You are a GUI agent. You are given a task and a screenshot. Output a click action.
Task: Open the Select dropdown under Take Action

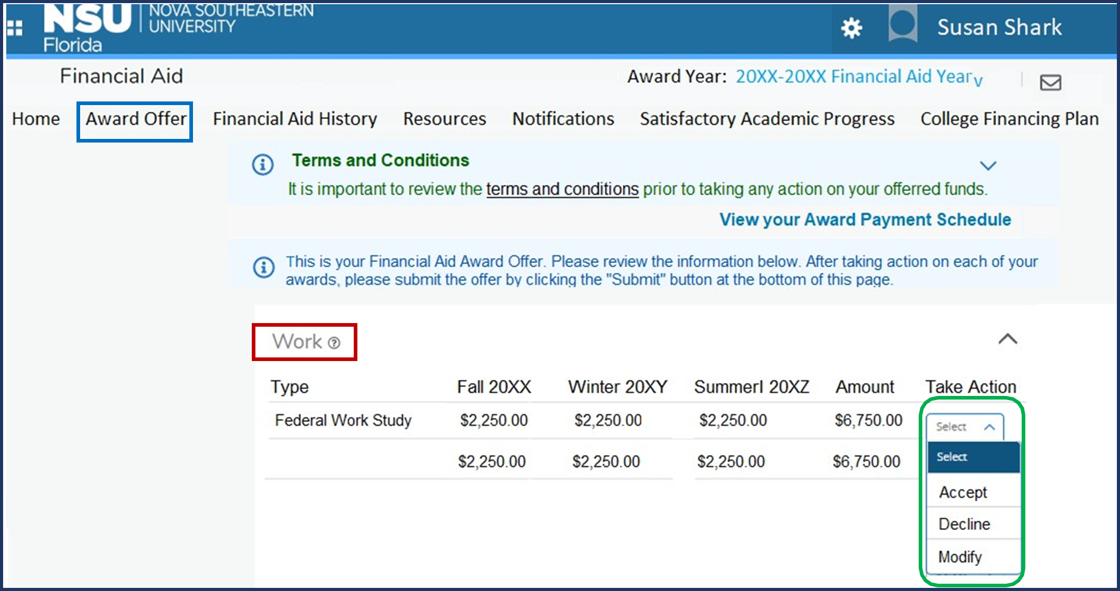tap(965, 426)
